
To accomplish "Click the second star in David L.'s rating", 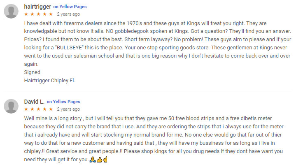I will click(32, 109).
